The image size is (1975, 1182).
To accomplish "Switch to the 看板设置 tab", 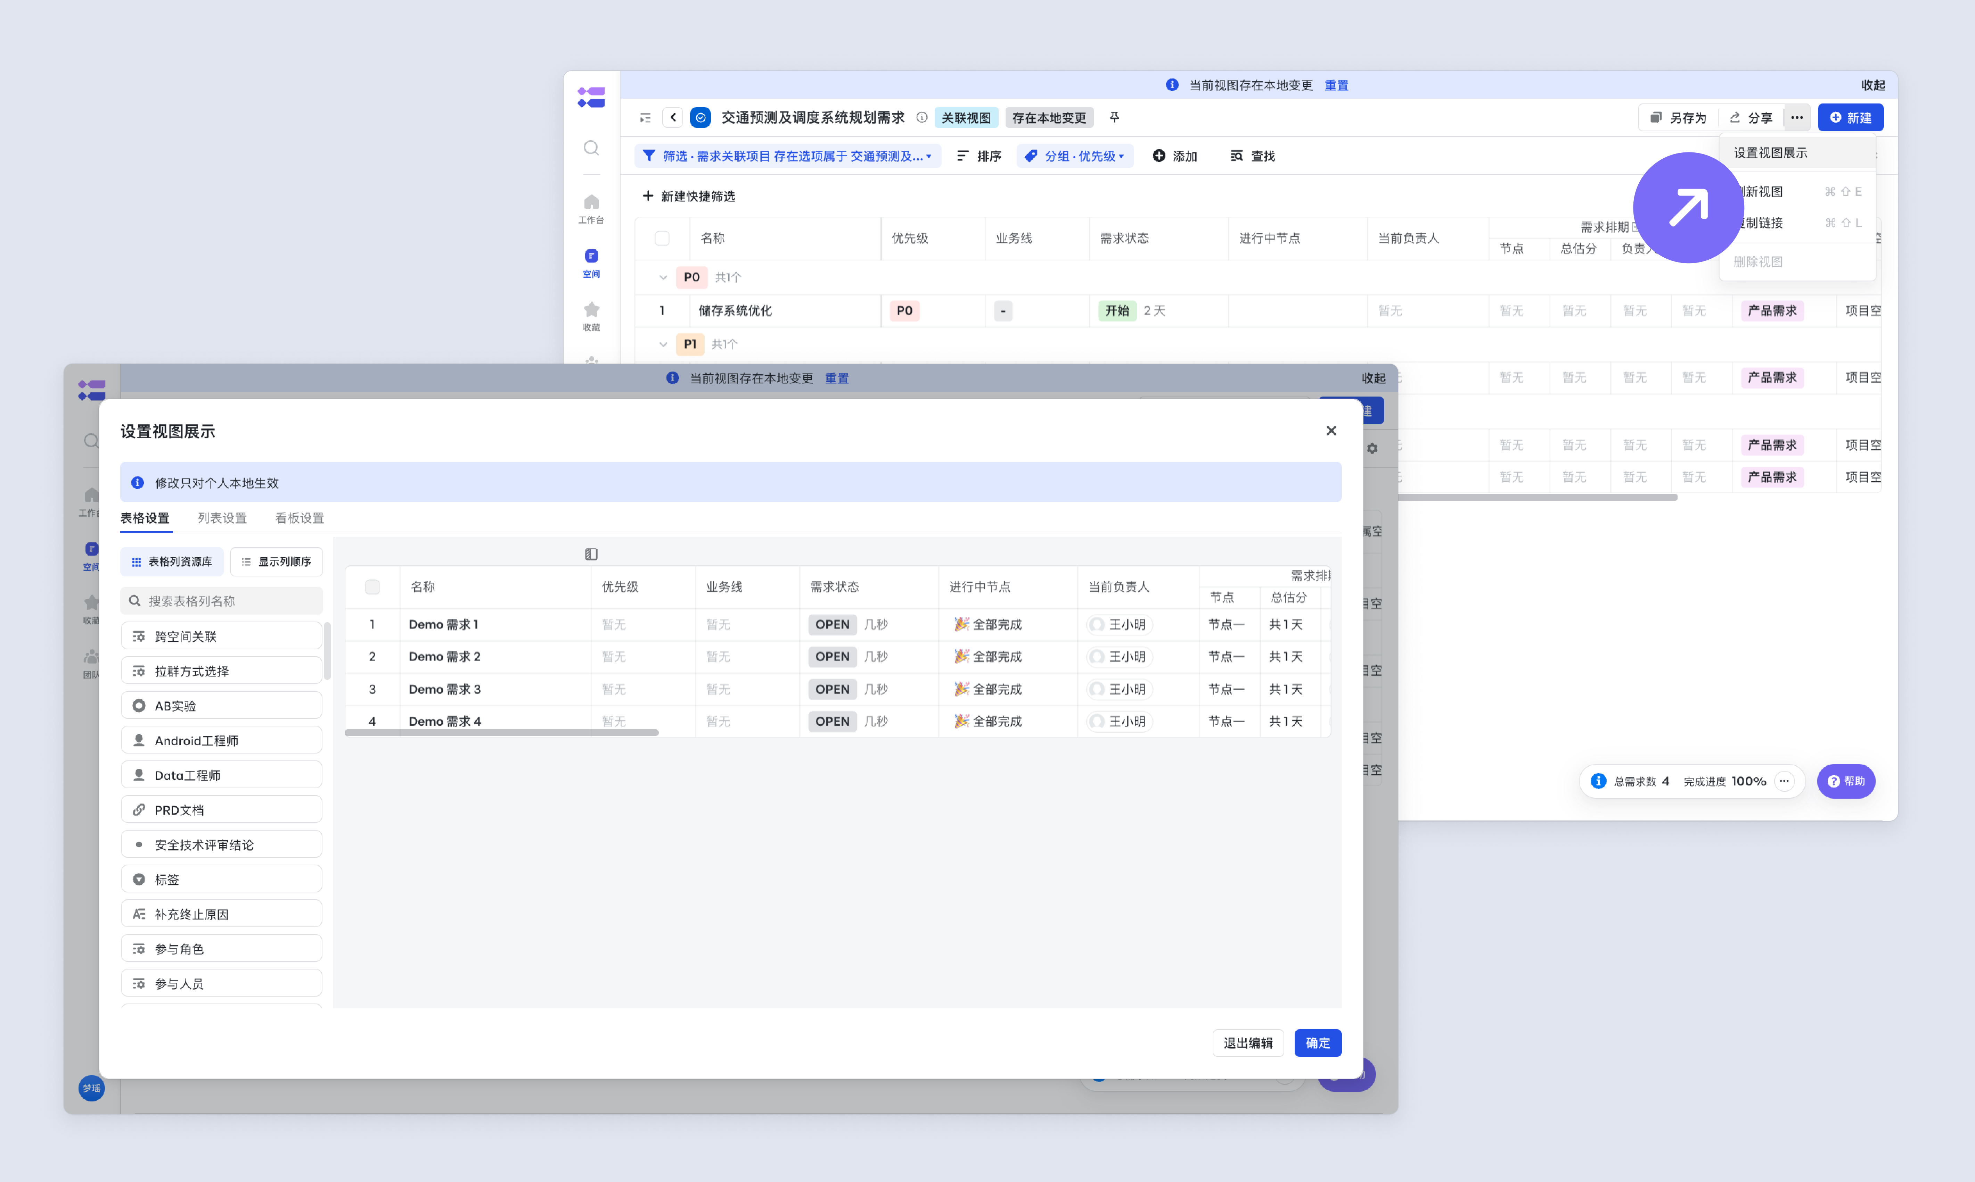I will click(300, 518).
